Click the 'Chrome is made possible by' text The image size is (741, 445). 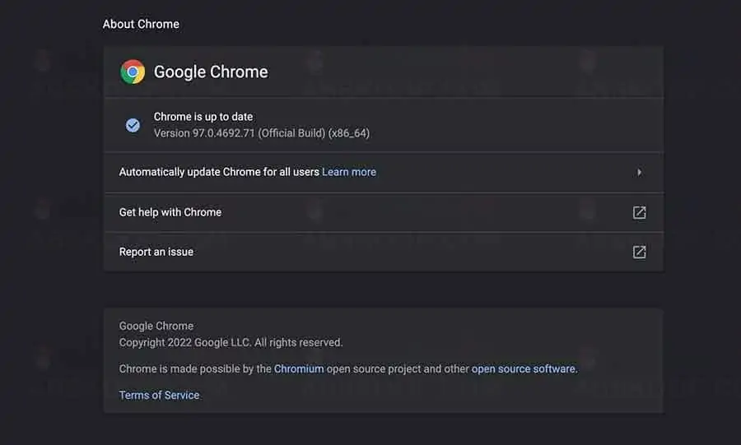coord(195,369)
